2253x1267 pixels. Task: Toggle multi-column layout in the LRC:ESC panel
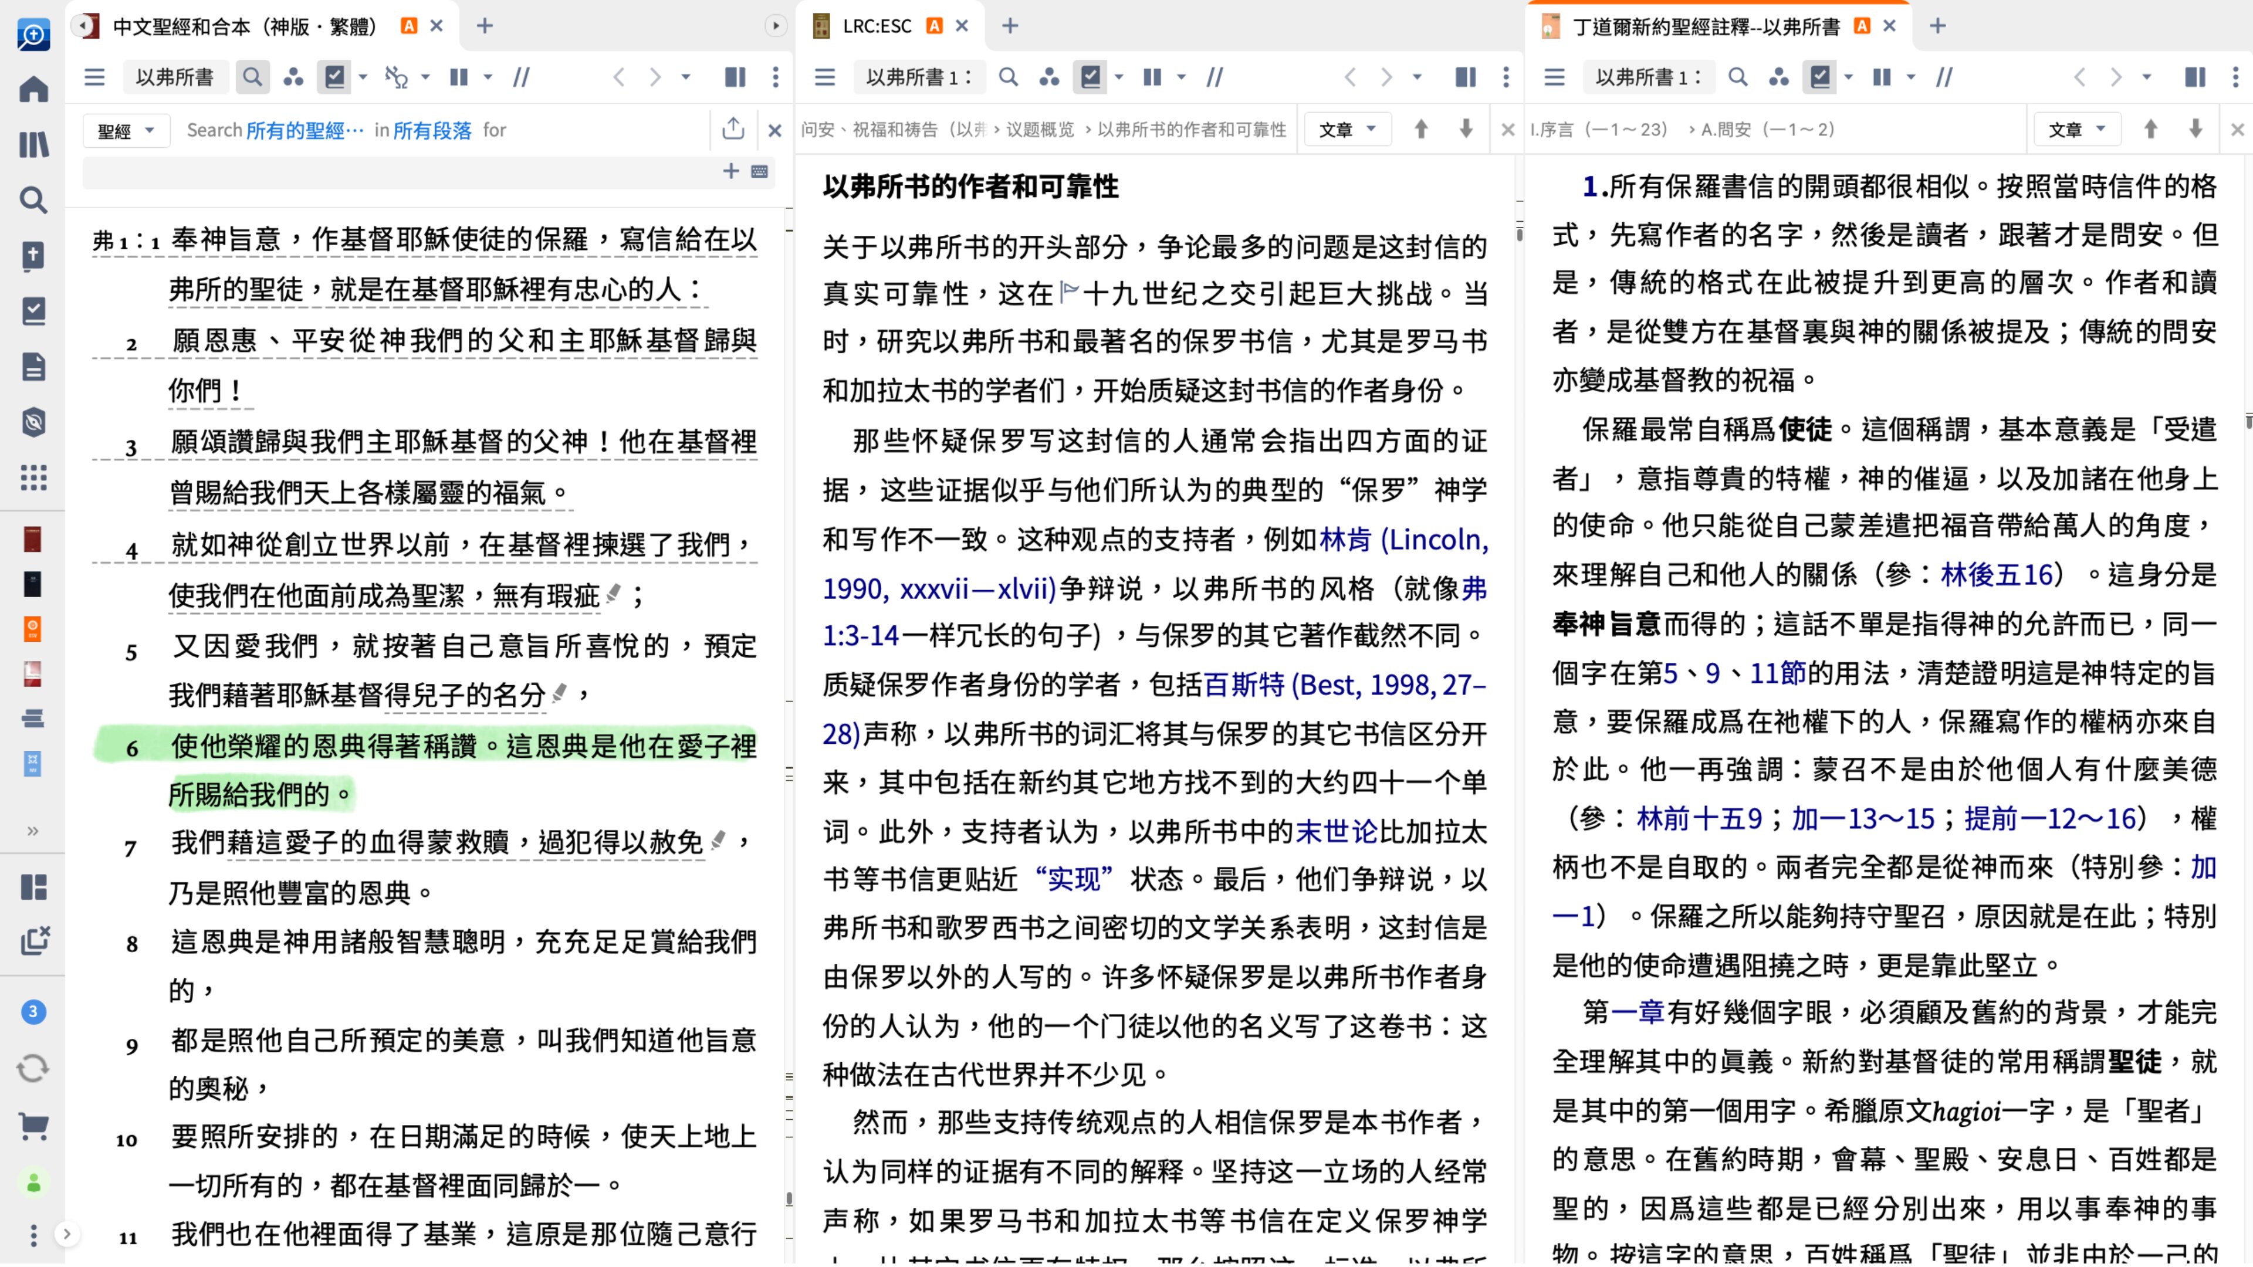1466,77
